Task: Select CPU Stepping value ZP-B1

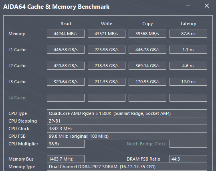Action: [127, 121]
